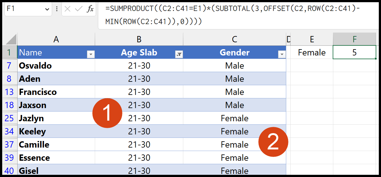Click the Insert Function fx icon

(x=90, y=9)
